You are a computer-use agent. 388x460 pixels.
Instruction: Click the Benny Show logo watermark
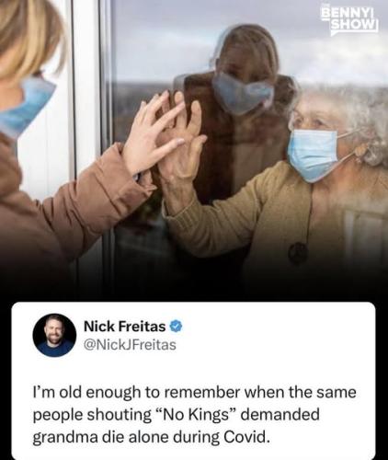(x=349, y=22)
